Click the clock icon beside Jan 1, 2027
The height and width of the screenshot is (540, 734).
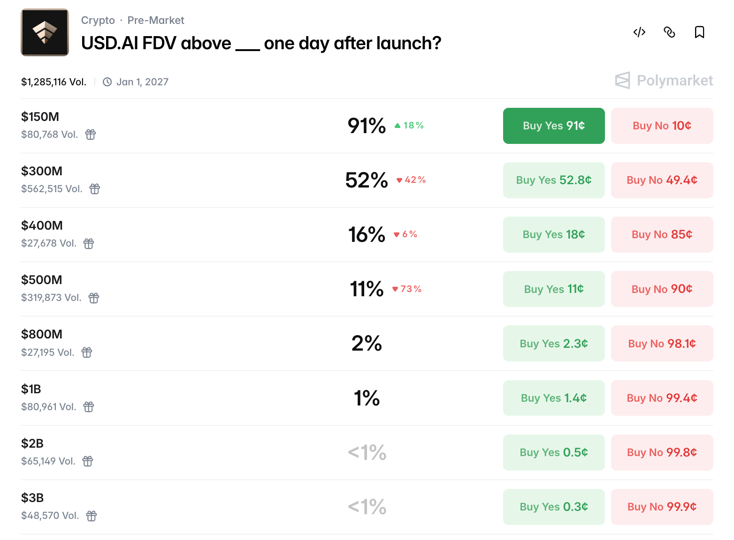pyautogui.click(x=107, y=81)
